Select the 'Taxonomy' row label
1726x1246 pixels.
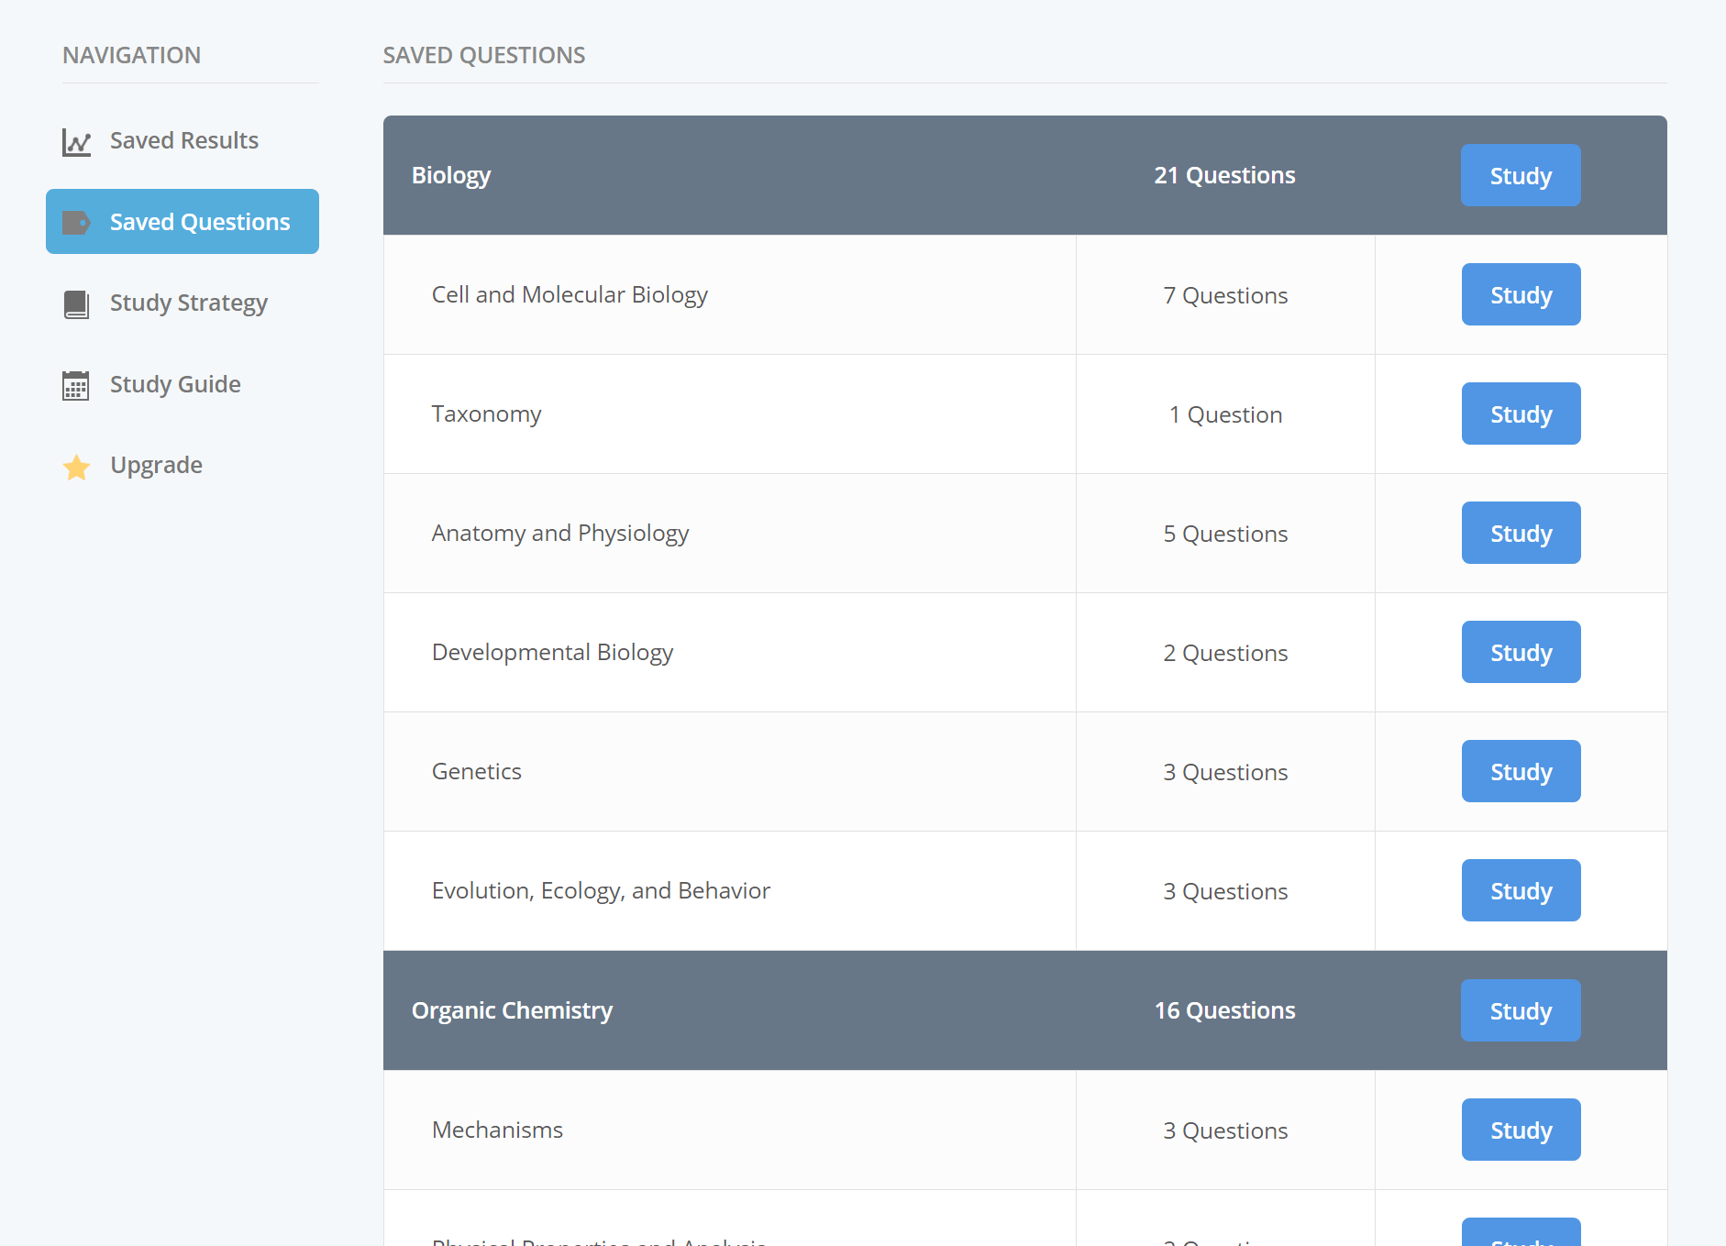click(486, 413)
